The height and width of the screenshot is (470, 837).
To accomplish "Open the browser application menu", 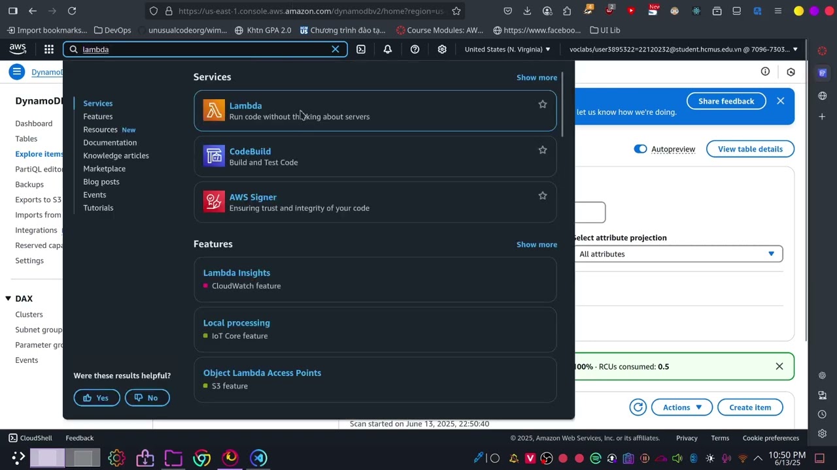I will [x=777, y=10].
